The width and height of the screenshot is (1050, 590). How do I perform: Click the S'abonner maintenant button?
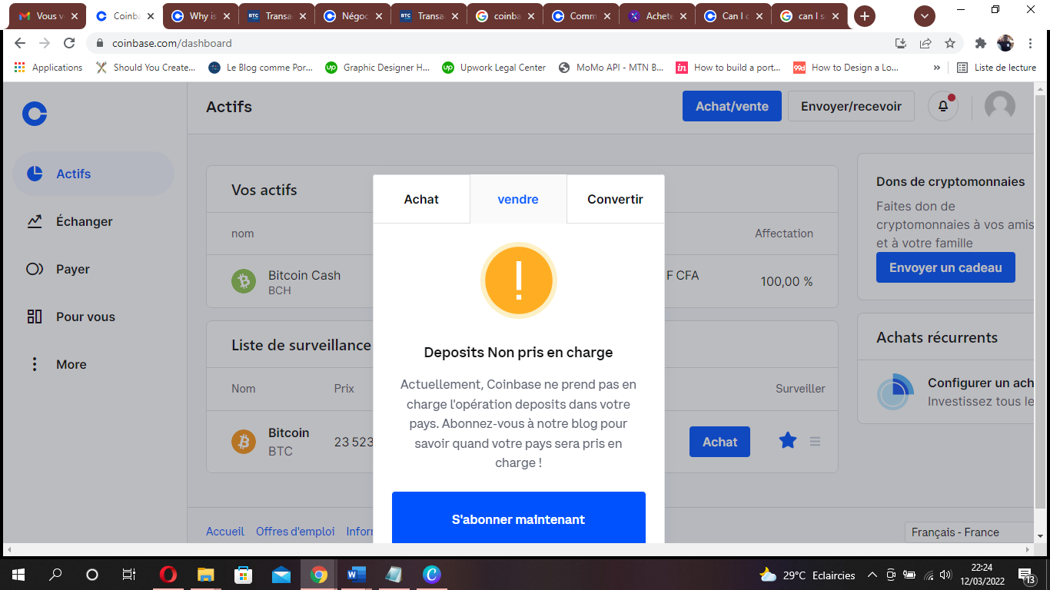(x=519, y=519)
